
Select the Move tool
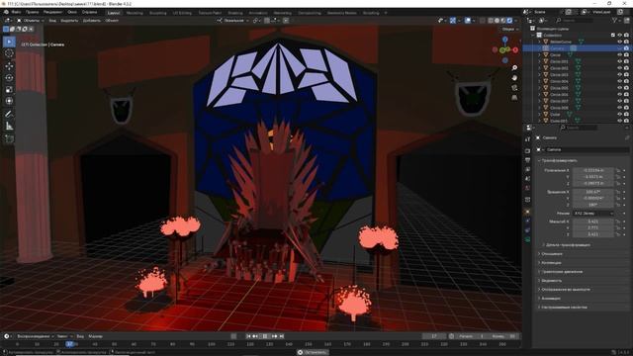(x=9, y=66)
